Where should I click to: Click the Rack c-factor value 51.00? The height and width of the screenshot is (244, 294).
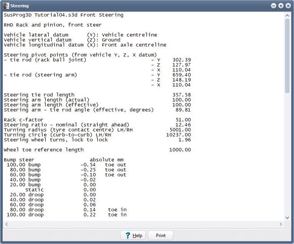183,120
